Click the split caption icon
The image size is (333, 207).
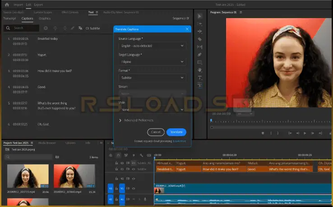(x=55, y=28)
